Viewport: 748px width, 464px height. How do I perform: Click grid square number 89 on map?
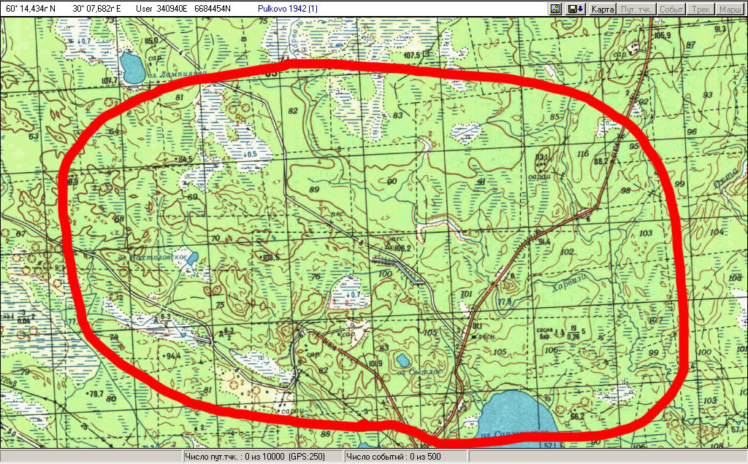(x=315, y=189)
